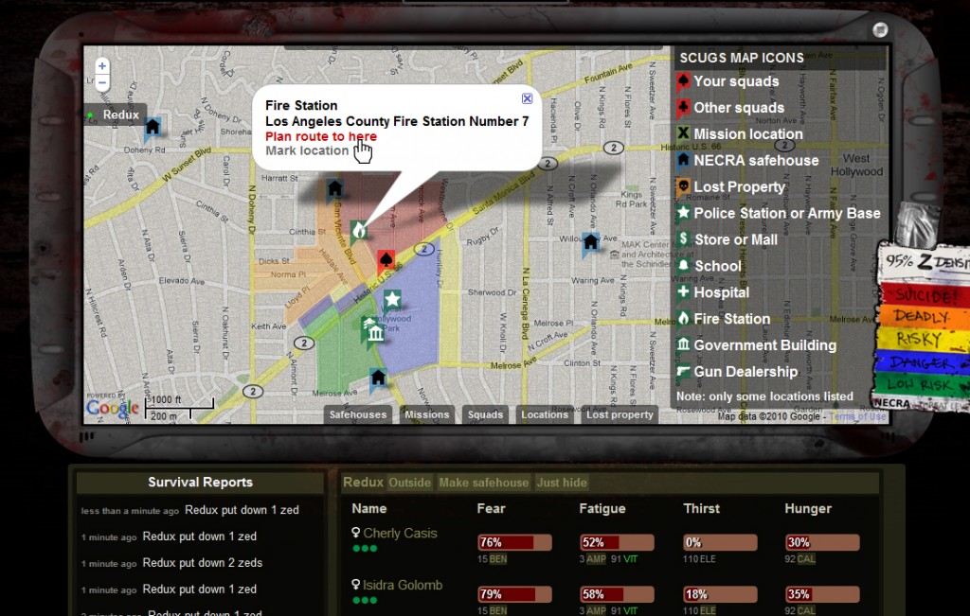
Task: Toggle the Lost property map filter
Action: [620, 414]
